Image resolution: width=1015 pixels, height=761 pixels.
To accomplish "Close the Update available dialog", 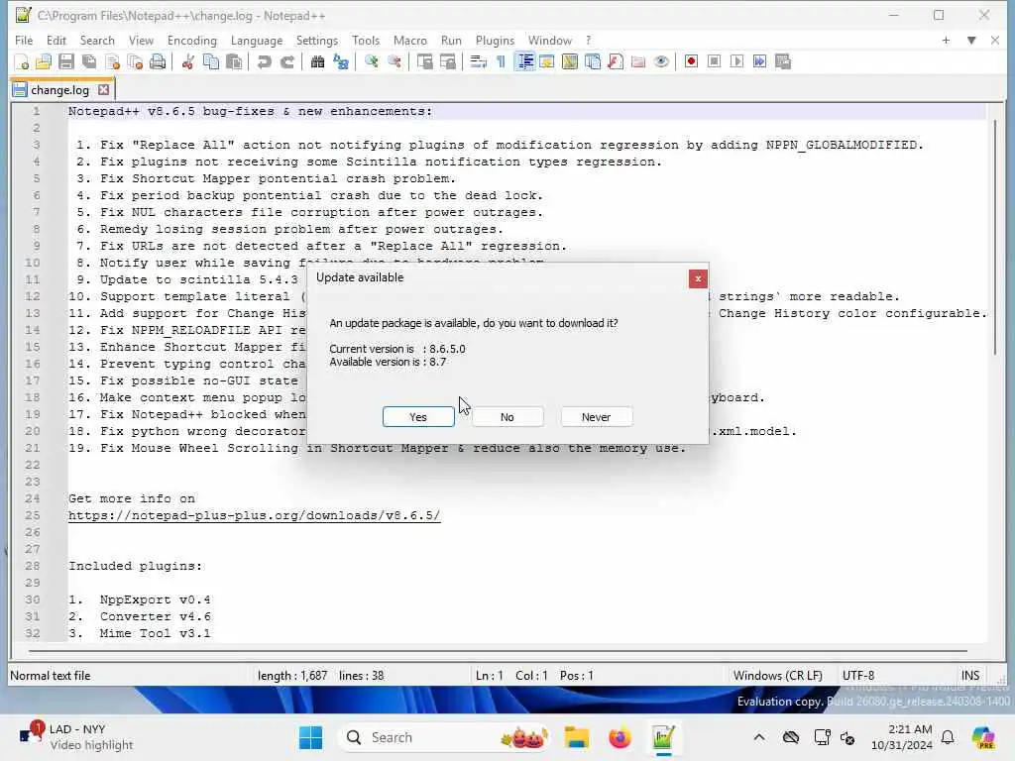I will [x=698, y=278].
